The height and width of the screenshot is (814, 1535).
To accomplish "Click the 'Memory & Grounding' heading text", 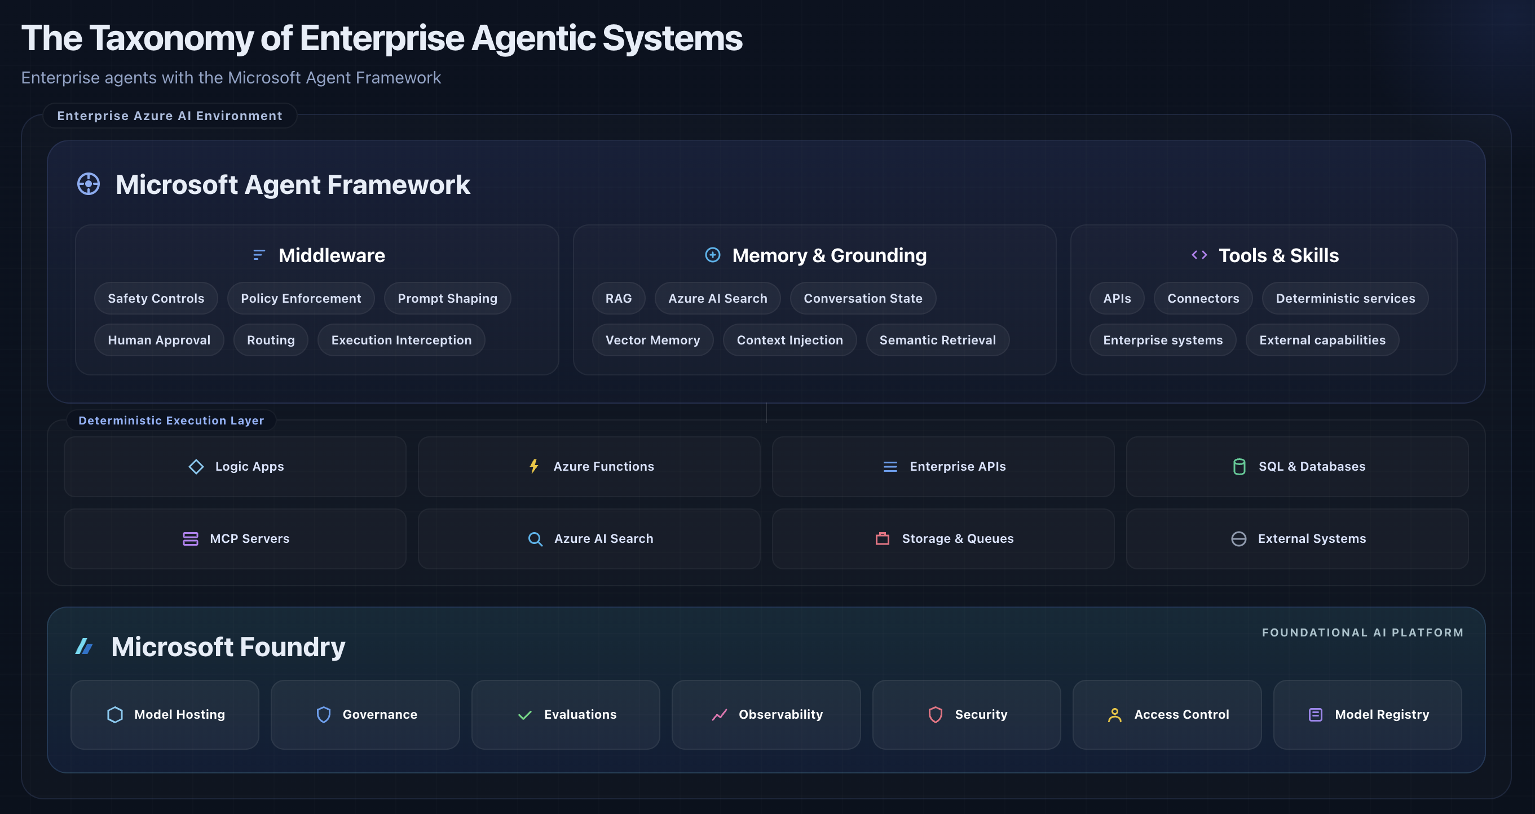I will 830,255.
